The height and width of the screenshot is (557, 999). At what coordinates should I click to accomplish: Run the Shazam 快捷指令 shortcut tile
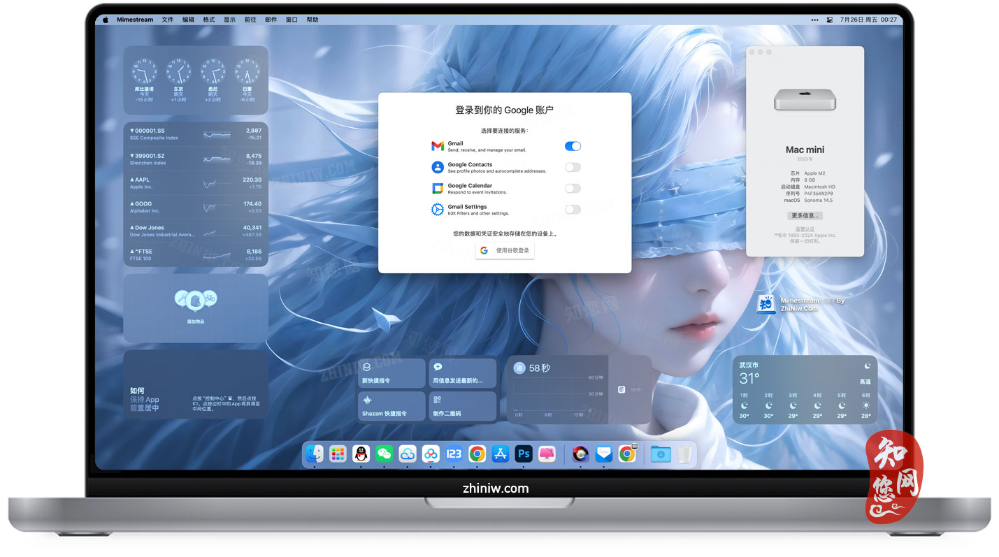[x=391, y=406]
